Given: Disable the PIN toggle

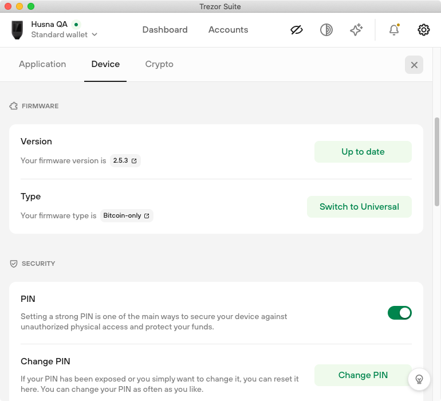Looking at the screenshot, I should [399, 313].
